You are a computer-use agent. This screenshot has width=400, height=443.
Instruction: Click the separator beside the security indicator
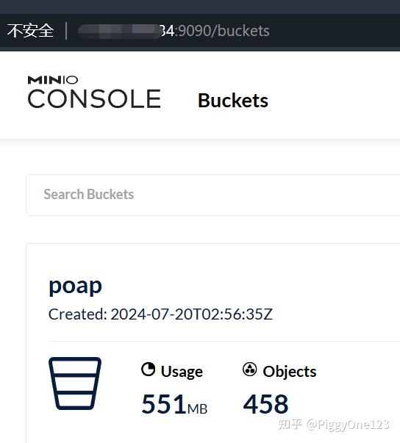coord(66,31)
